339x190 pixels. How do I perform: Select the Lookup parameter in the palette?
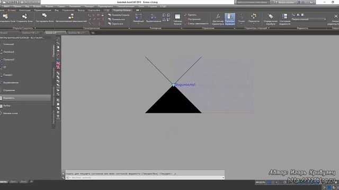(6, 106)
